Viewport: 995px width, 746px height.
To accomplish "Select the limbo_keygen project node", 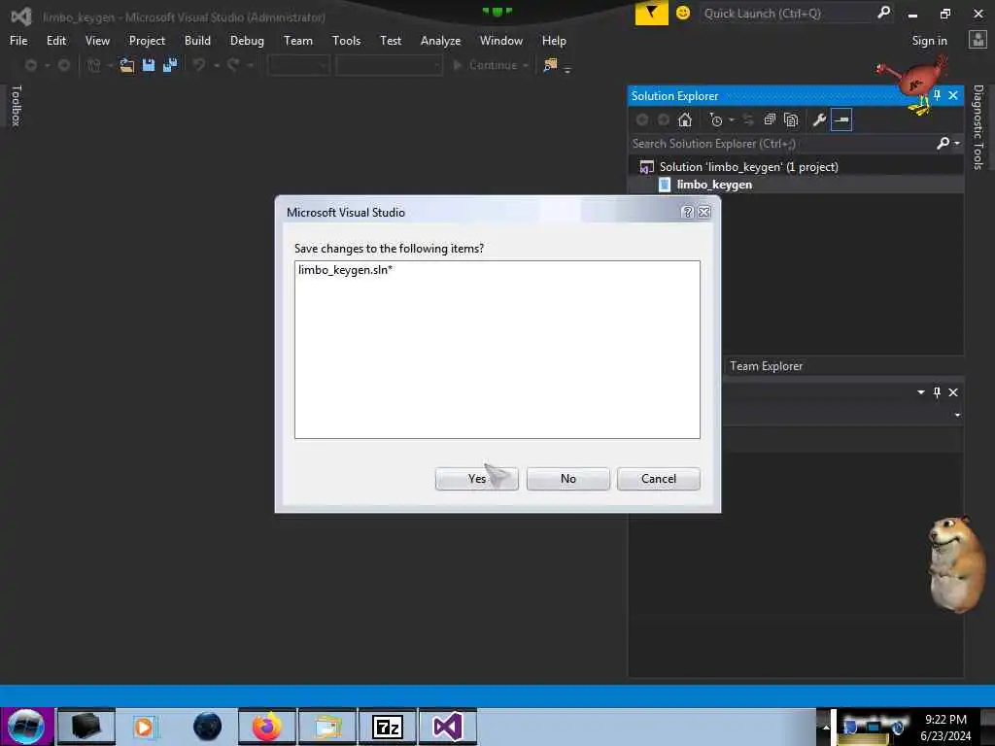I will pyautogui.click(x=714, y=185).
